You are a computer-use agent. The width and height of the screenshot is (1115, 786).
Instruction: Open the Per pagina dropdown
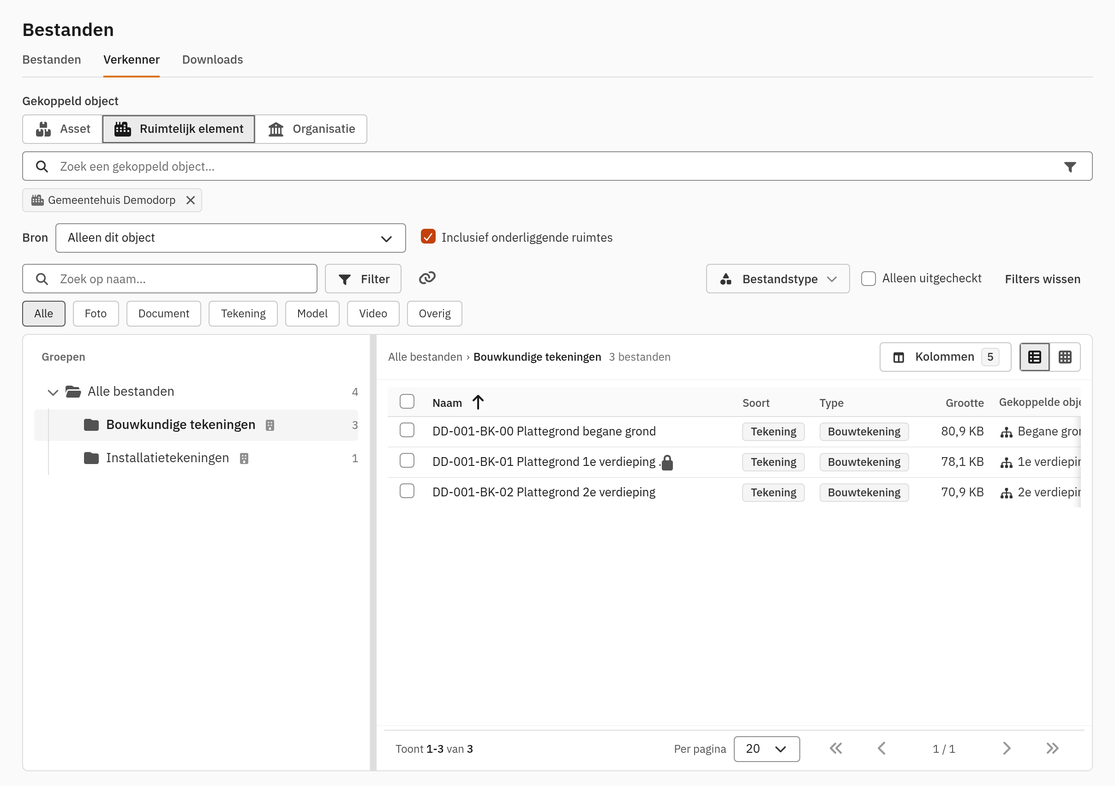(766, 749)
